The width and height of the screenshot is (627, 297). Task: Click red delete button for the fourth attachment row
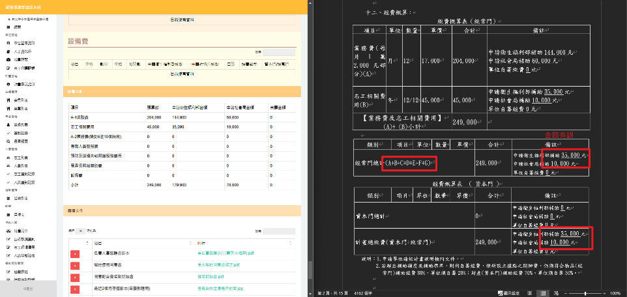(x=74, y=289)
